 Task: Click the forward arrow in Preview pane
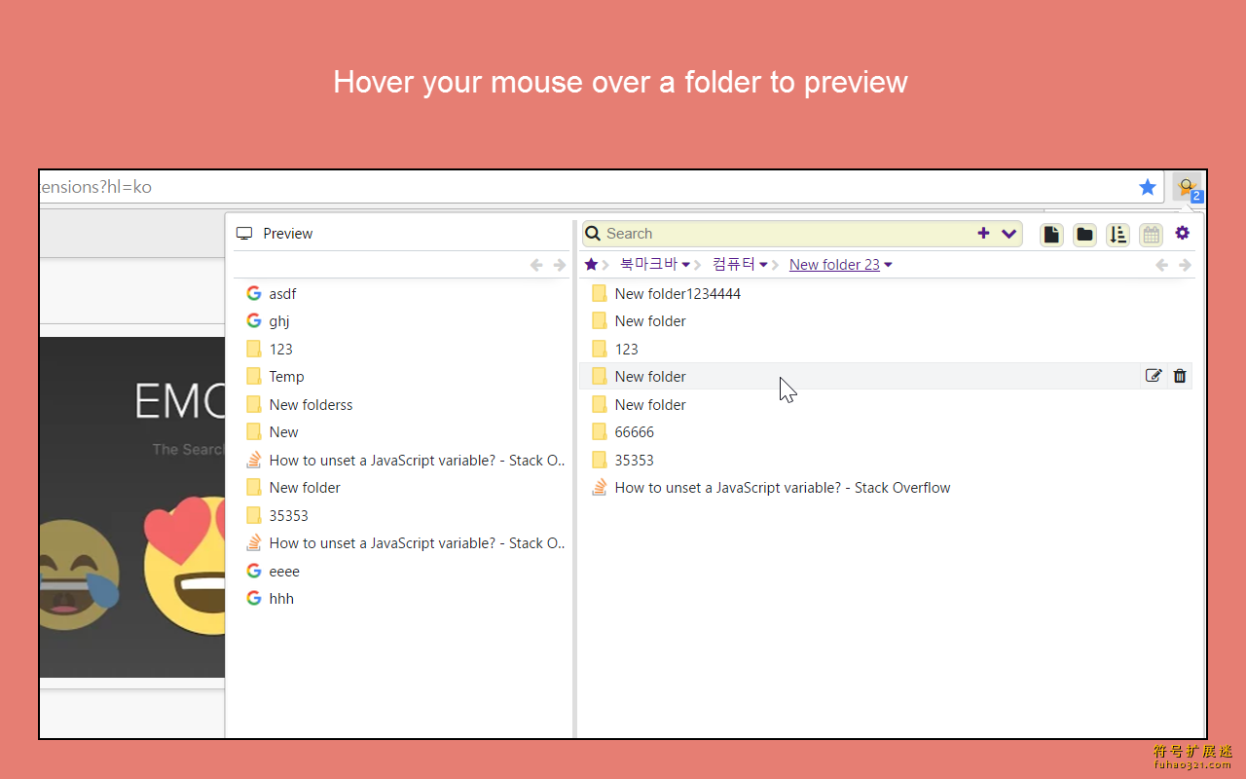[x=560, y=265]
